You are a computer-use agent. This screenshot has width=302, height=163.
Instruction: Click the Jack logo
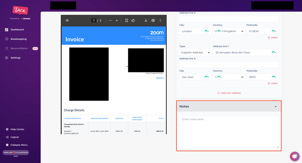coord(20,10)
